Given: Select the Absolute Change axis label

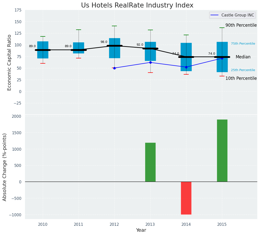Looking at the screenshot, I should pyautogui.click(x=5, y=167).
